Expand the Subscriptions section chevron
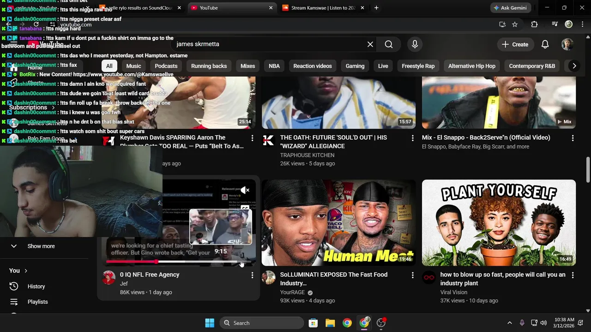Screen dimensions: 591x332 [x=53, y=107]
